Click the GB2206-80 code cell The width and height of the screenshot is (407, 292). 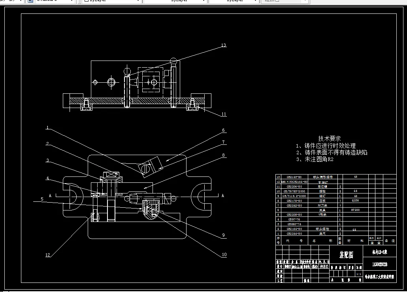tap(294, 186)
